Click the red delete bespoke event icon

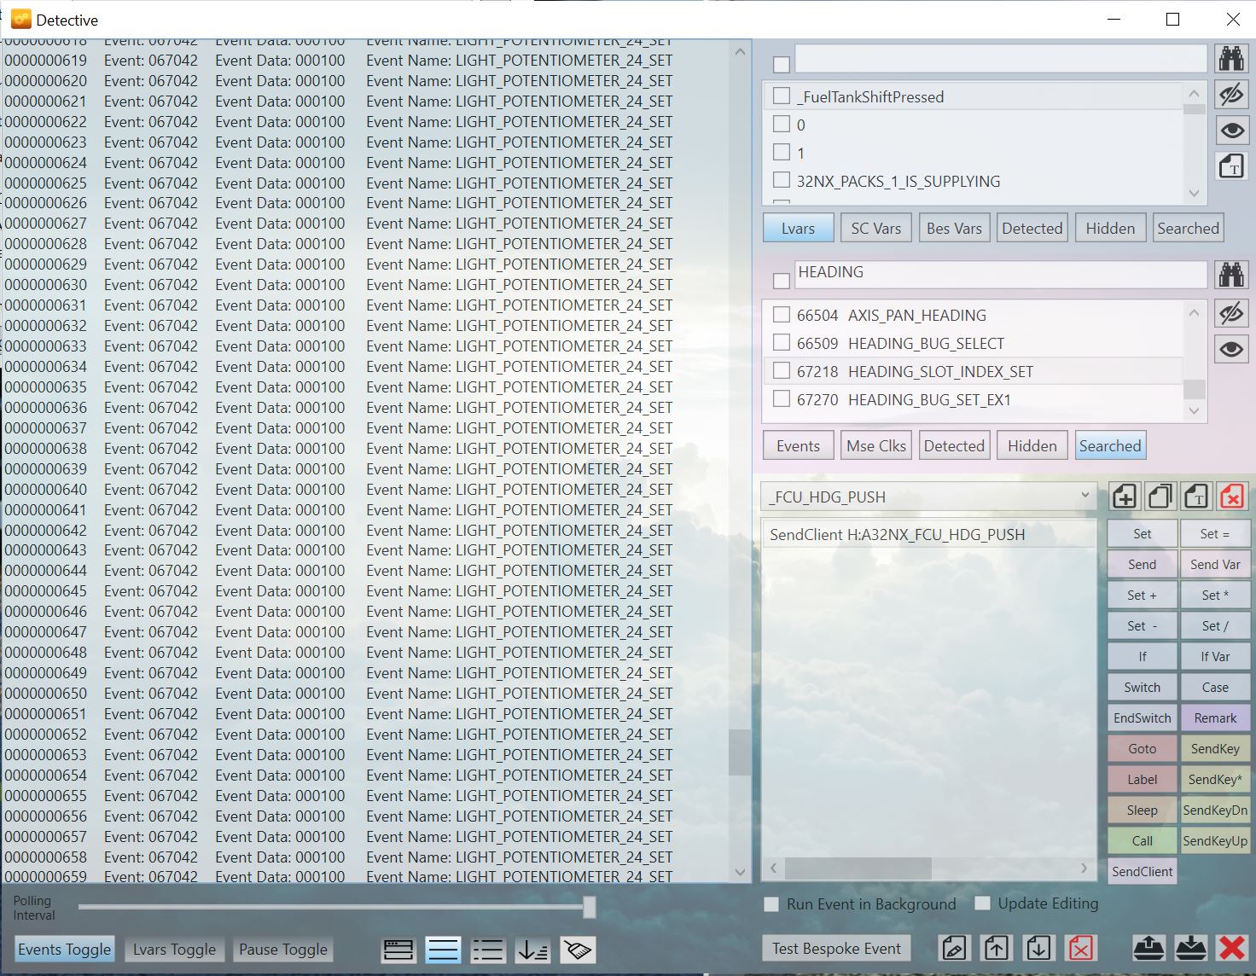click(1231, 497)
